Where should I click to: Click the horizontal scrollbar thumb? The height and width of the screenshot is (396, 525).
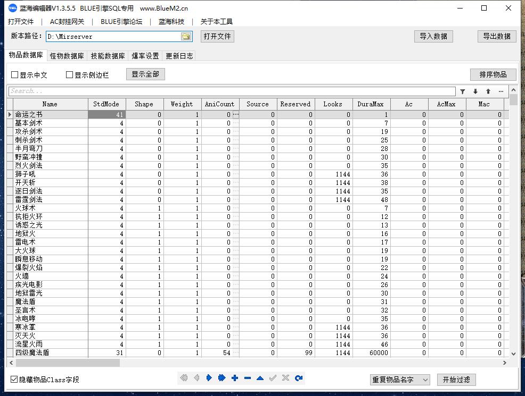[68, 363]
